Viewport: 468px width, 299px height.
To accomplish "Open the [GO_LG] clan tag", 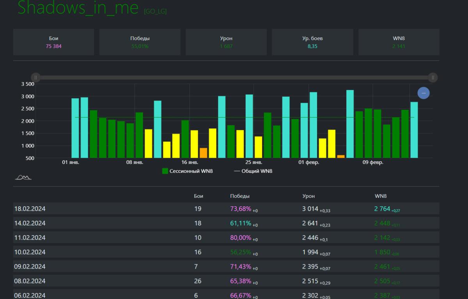I will click(155, 11).
